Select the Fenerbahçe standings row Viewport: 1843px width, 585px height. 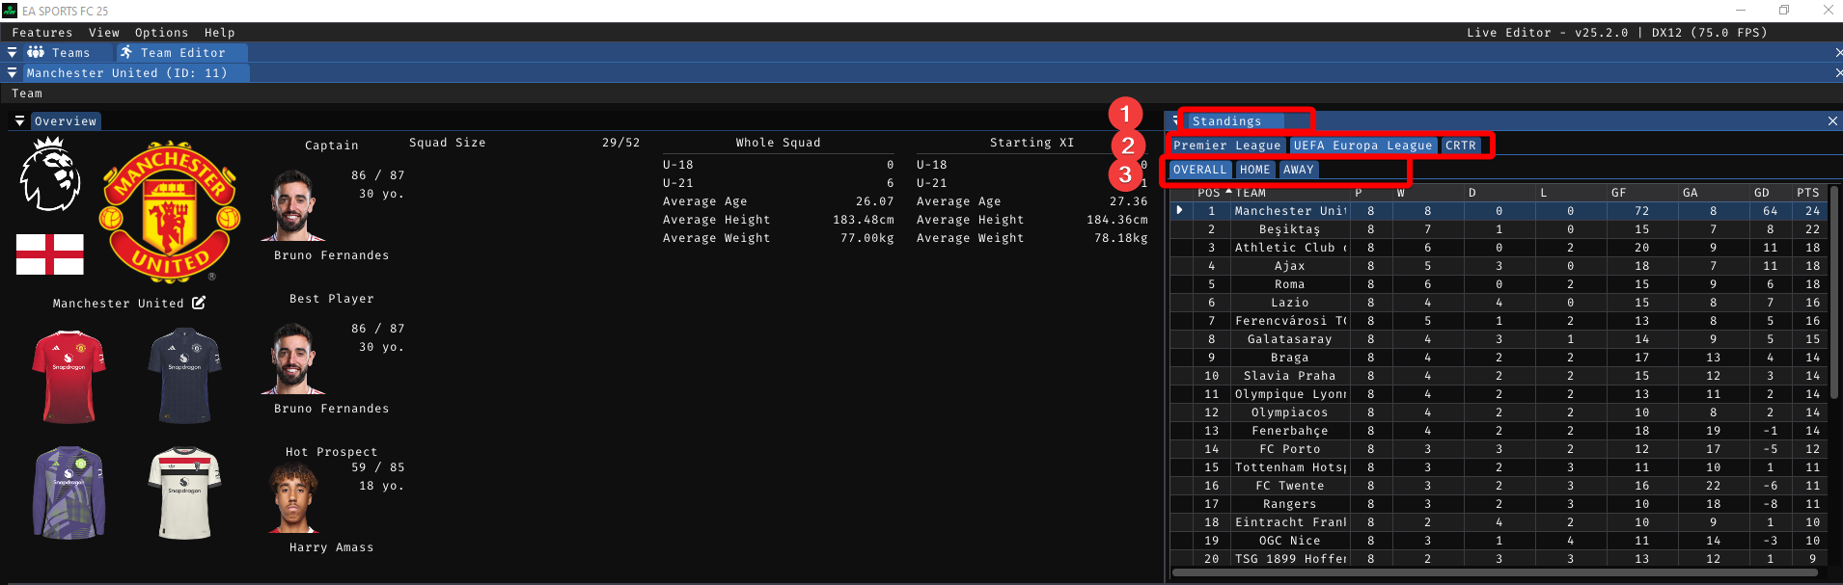(x=1499, y=431)
